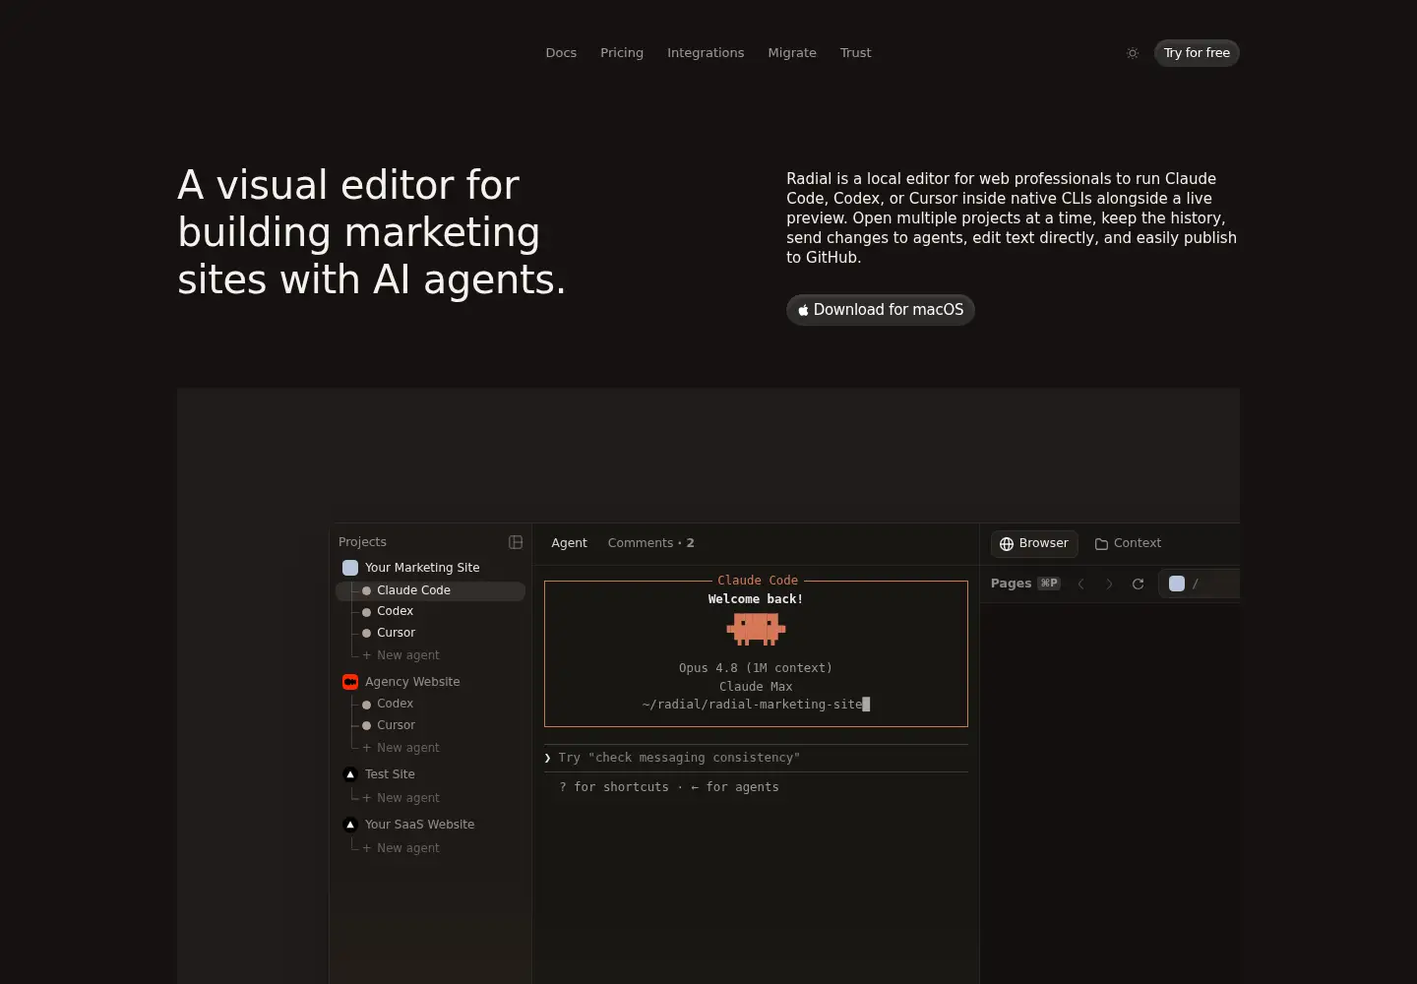Click the Try for free button
This screenshot has height=984, width=1417.
pyautogui.click(x=1197, y=53)
